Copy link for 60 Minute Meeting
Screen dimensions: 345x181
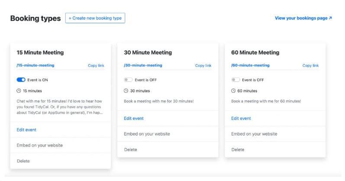(x=310, y=66)
